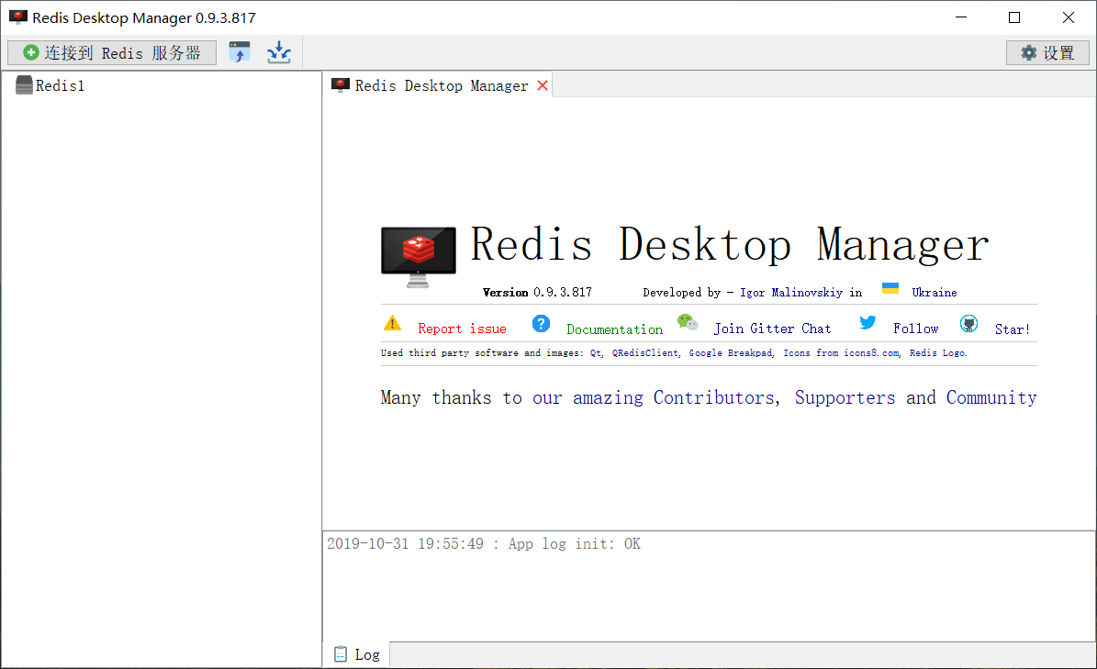Open the Documentation link
The image size is (1097, 669).
coord(614,329)
